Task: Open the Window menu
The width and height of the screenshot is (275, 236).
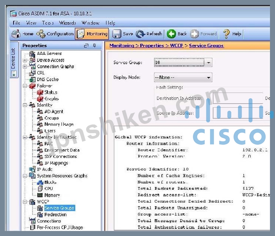Action: pyautogui.click(x=90, y=23)
